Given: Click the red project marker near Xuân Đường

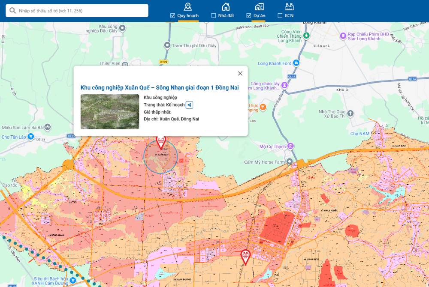Looking at the screenshot, I should (245, 256).
